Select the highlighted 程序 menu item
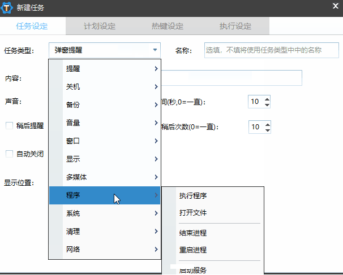Screen dimensions: 343x275 pyautogui.click(x=105, y=195)
